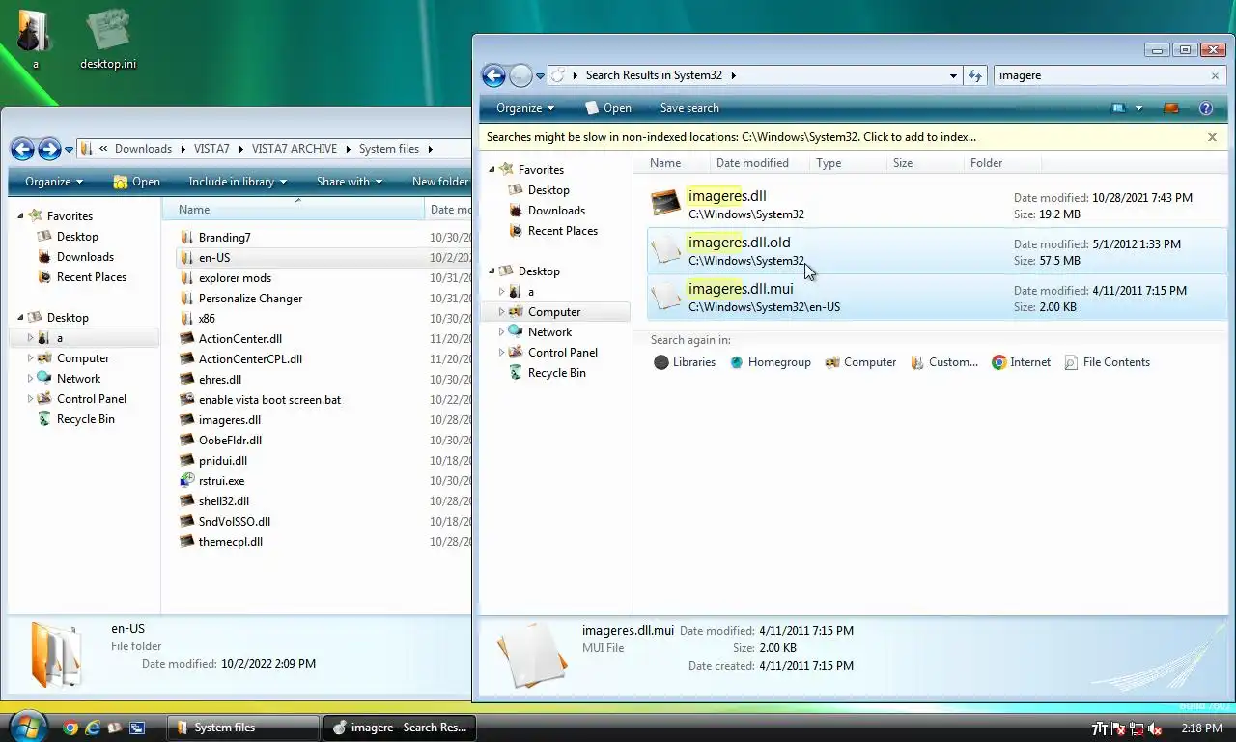Expand Network node in System files sidebar
This screenshot has height=742, width=1236.
[x=31, y=379]
